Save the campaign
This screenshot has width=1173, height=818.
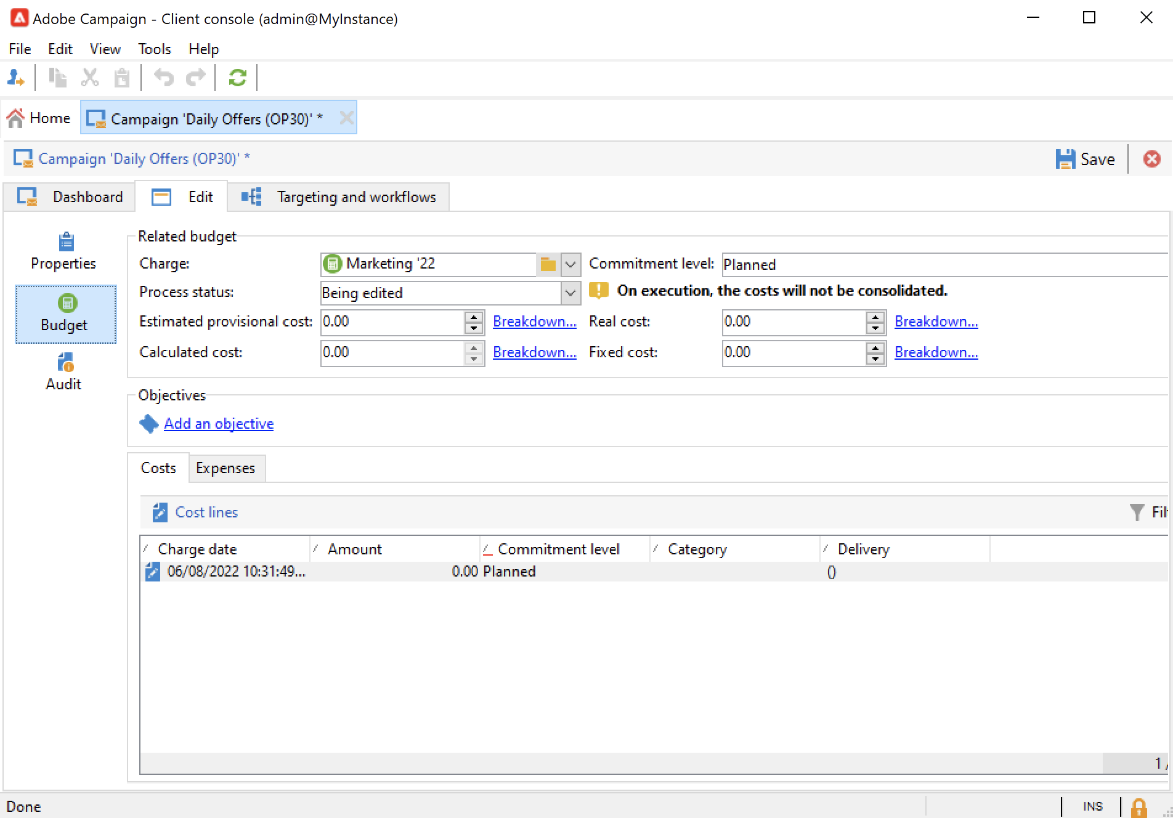(x=1086, y=159)
